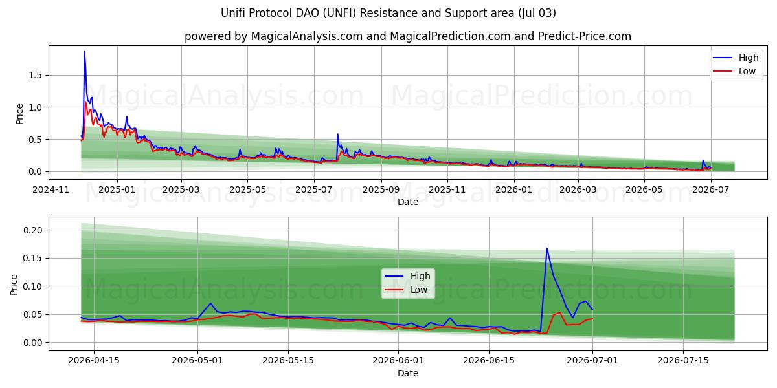Click the '2026-05-15' x-axis label on bottom chart
This screenshot has height=388, width=777.
tap(287, 361)
